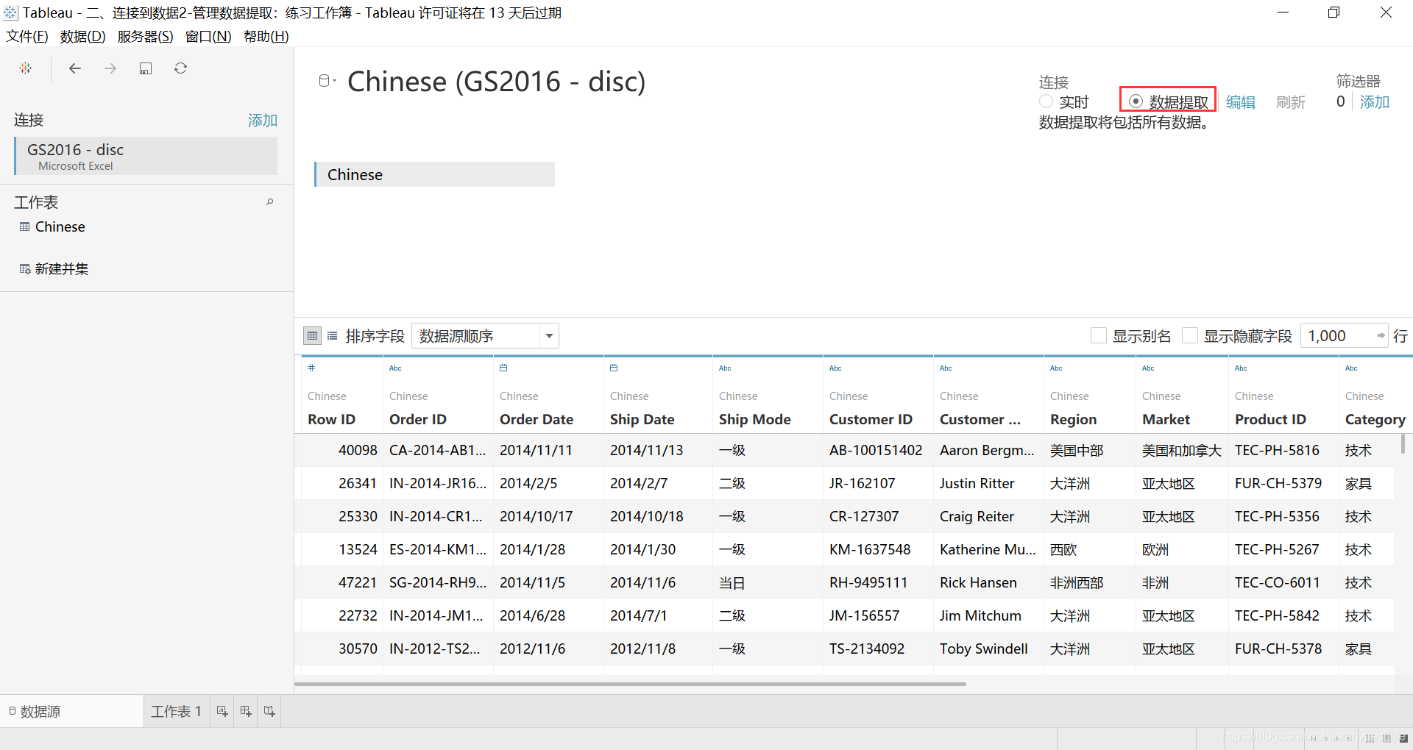Click the date type icon above Order Date
This screenshot has height=750, width=1413.
(503, 368)
